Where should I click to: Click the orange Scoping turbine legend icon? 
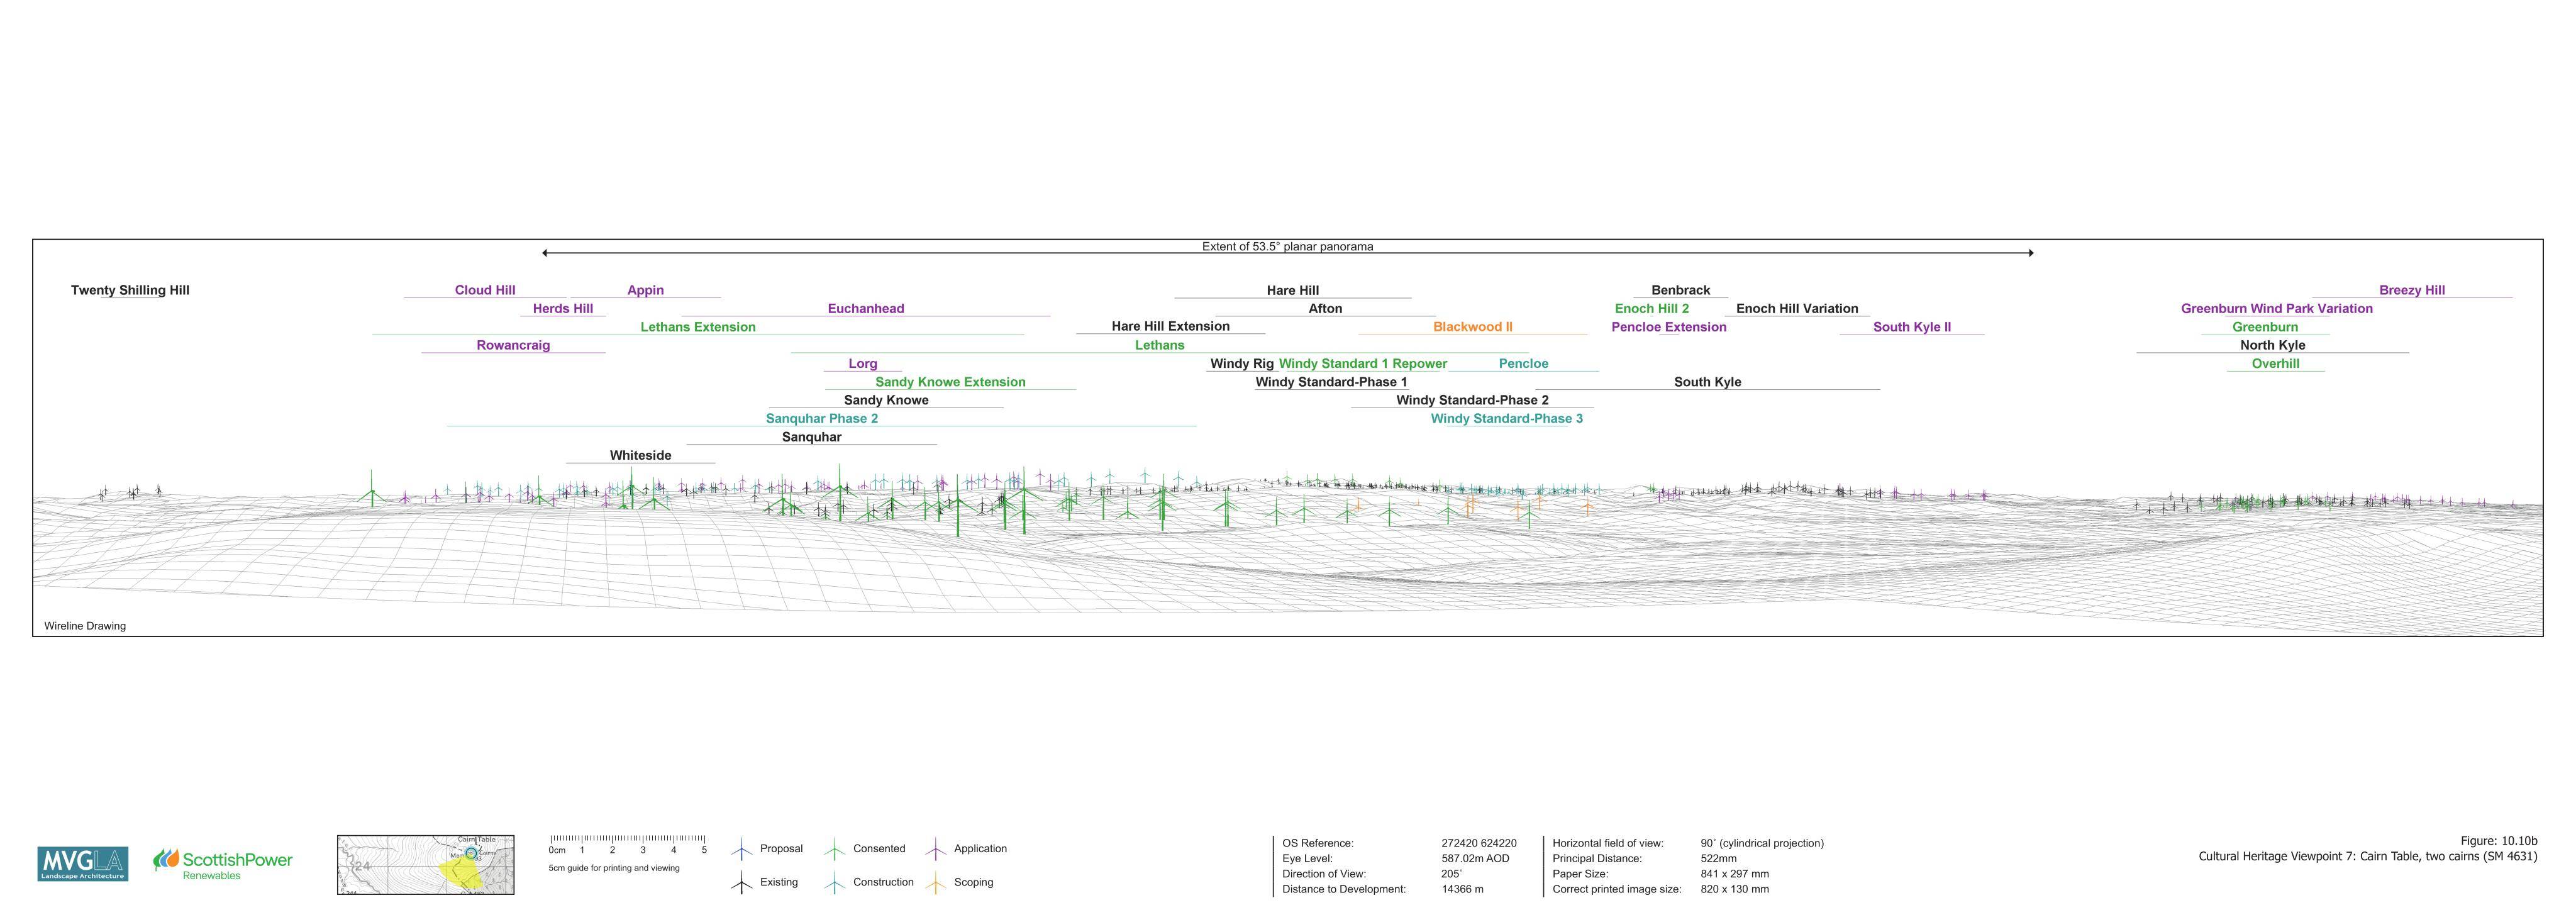coord(935,883)
